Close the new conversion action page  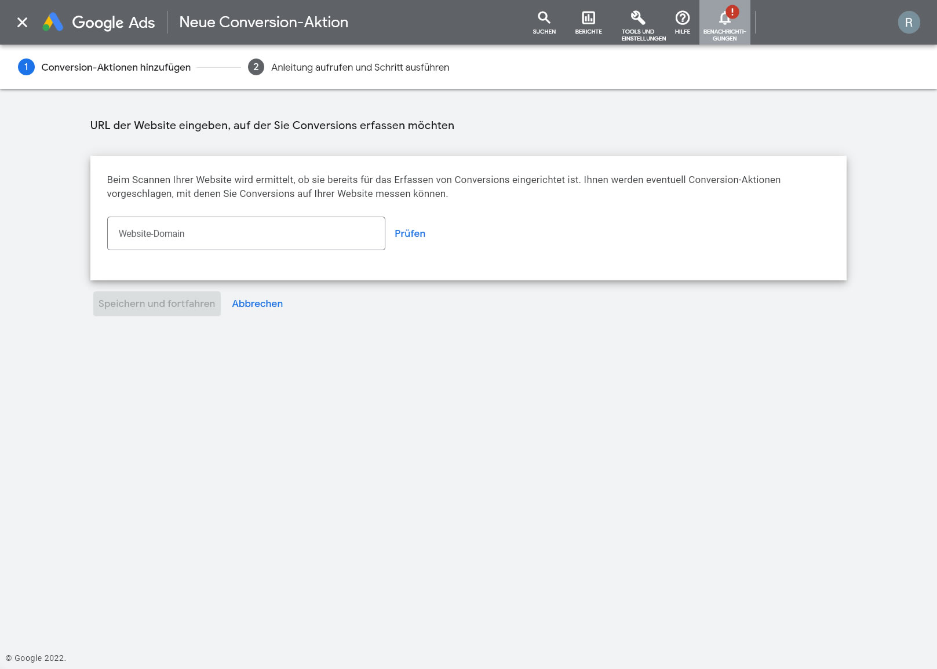(x=22, y=23)
